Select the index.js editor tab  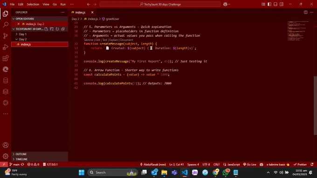tap(80, 12)
